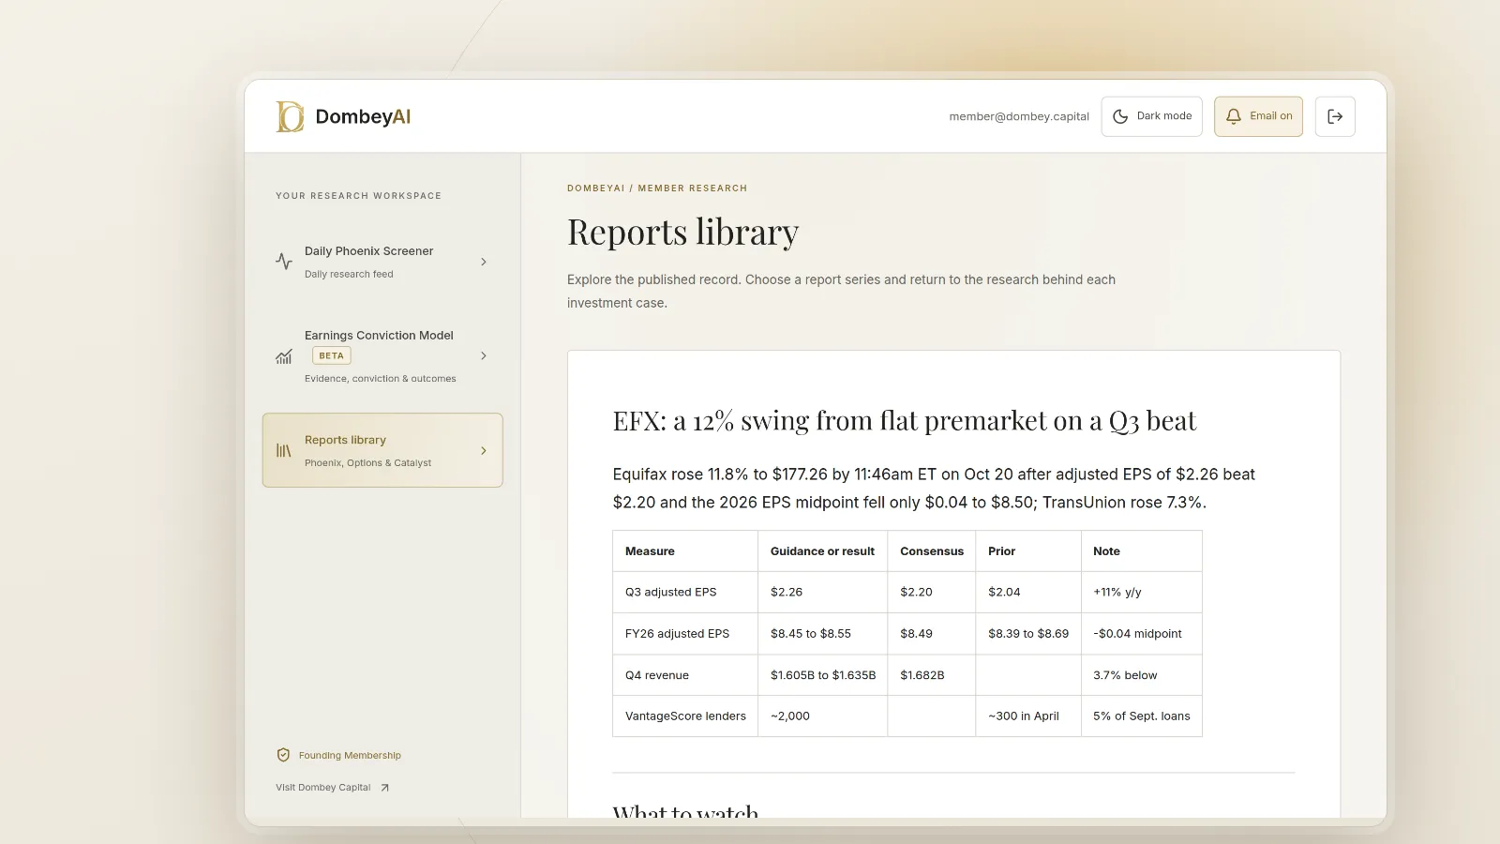
Task: Click the Founding Membership shield icon
Action: (283, 755)
